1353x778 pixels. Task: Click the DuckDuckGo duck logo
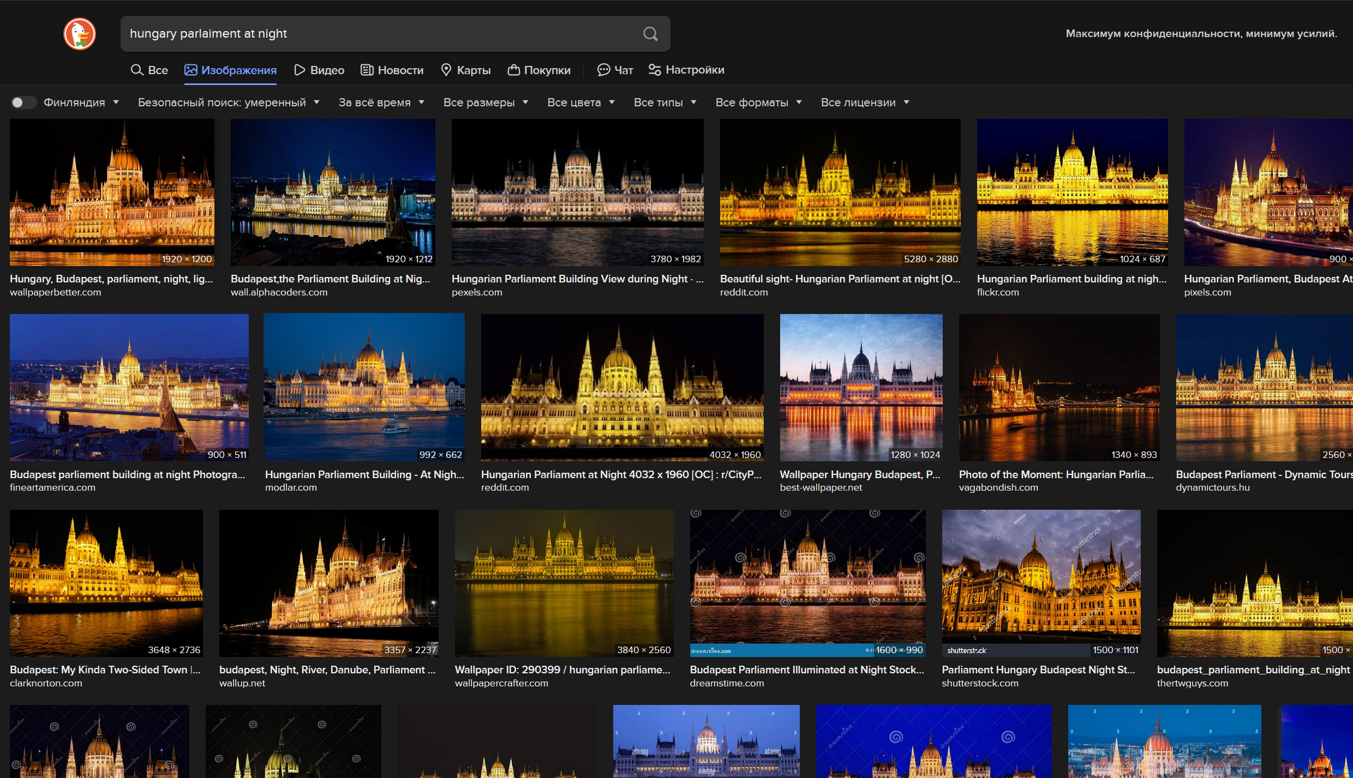click(x=80, y=34)
